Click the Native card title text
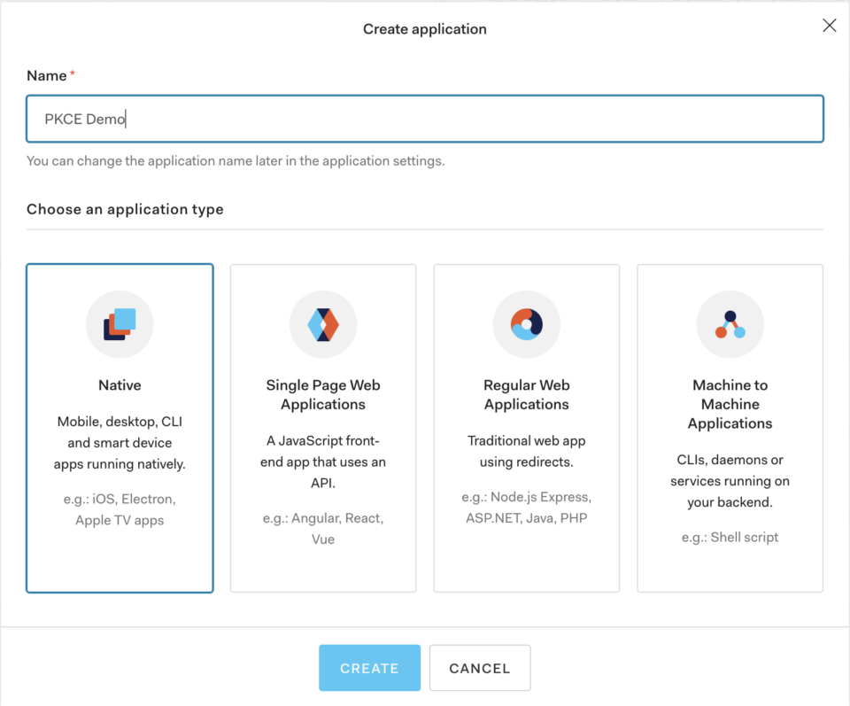The height and width of the screenshot is (706, 850). tap(120, 384)
